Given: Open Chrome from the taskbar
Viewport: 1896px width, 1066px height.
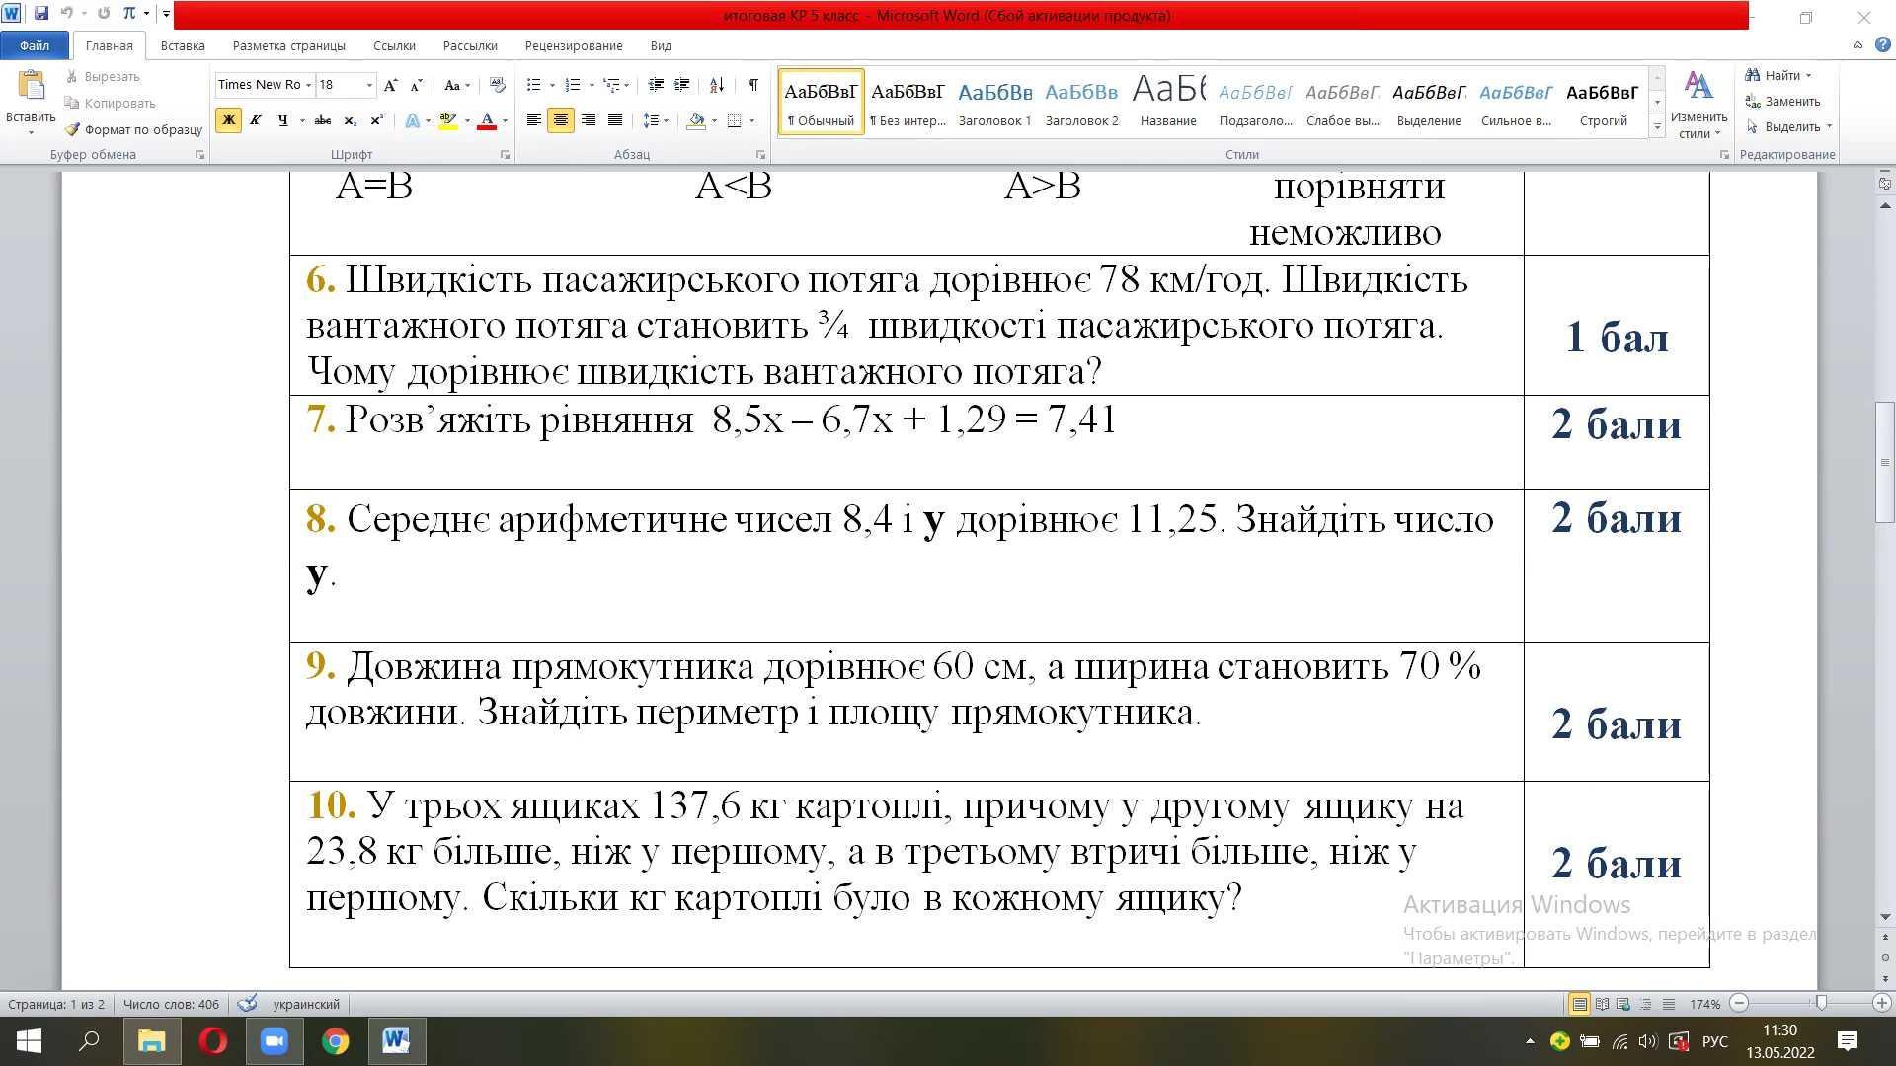Looking at the screenshot, I should click(x=335, y=1041).
